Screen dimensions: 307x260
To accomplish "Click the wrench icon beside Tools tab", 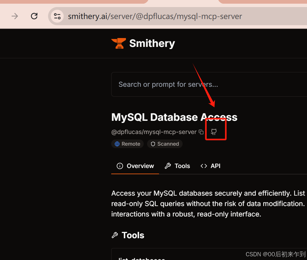I will 168,166.
